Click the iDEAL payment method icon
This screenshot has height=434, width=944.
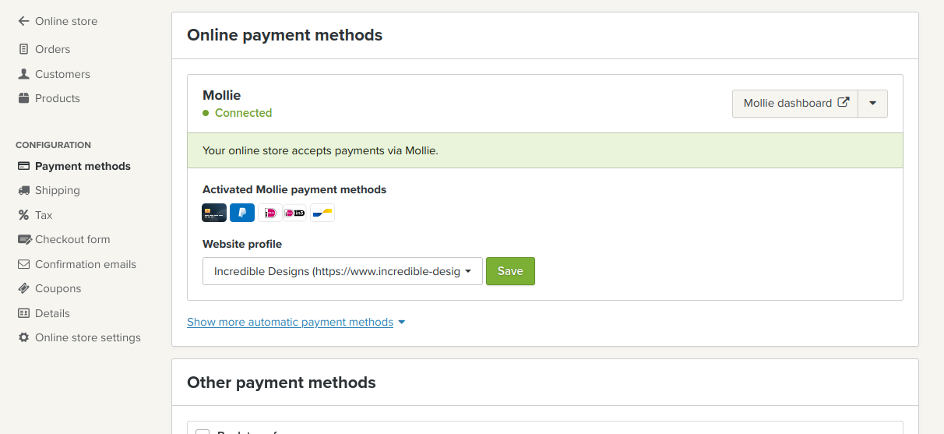tap(269, 213)
